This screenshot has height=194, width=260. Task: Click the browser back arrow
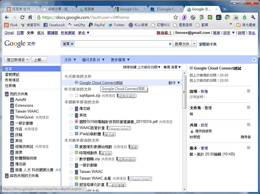[x=7, y=17]
